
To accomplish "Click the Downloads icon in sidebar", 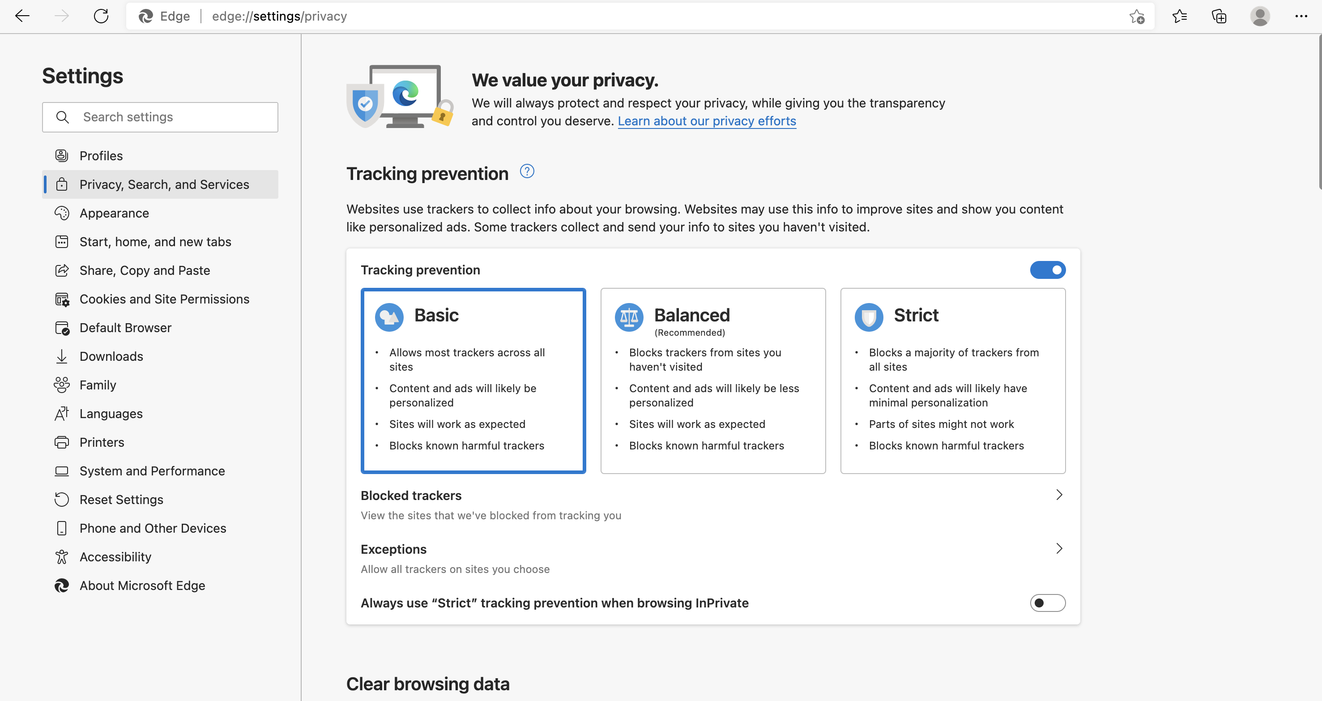I will click(x=62, y=356).
